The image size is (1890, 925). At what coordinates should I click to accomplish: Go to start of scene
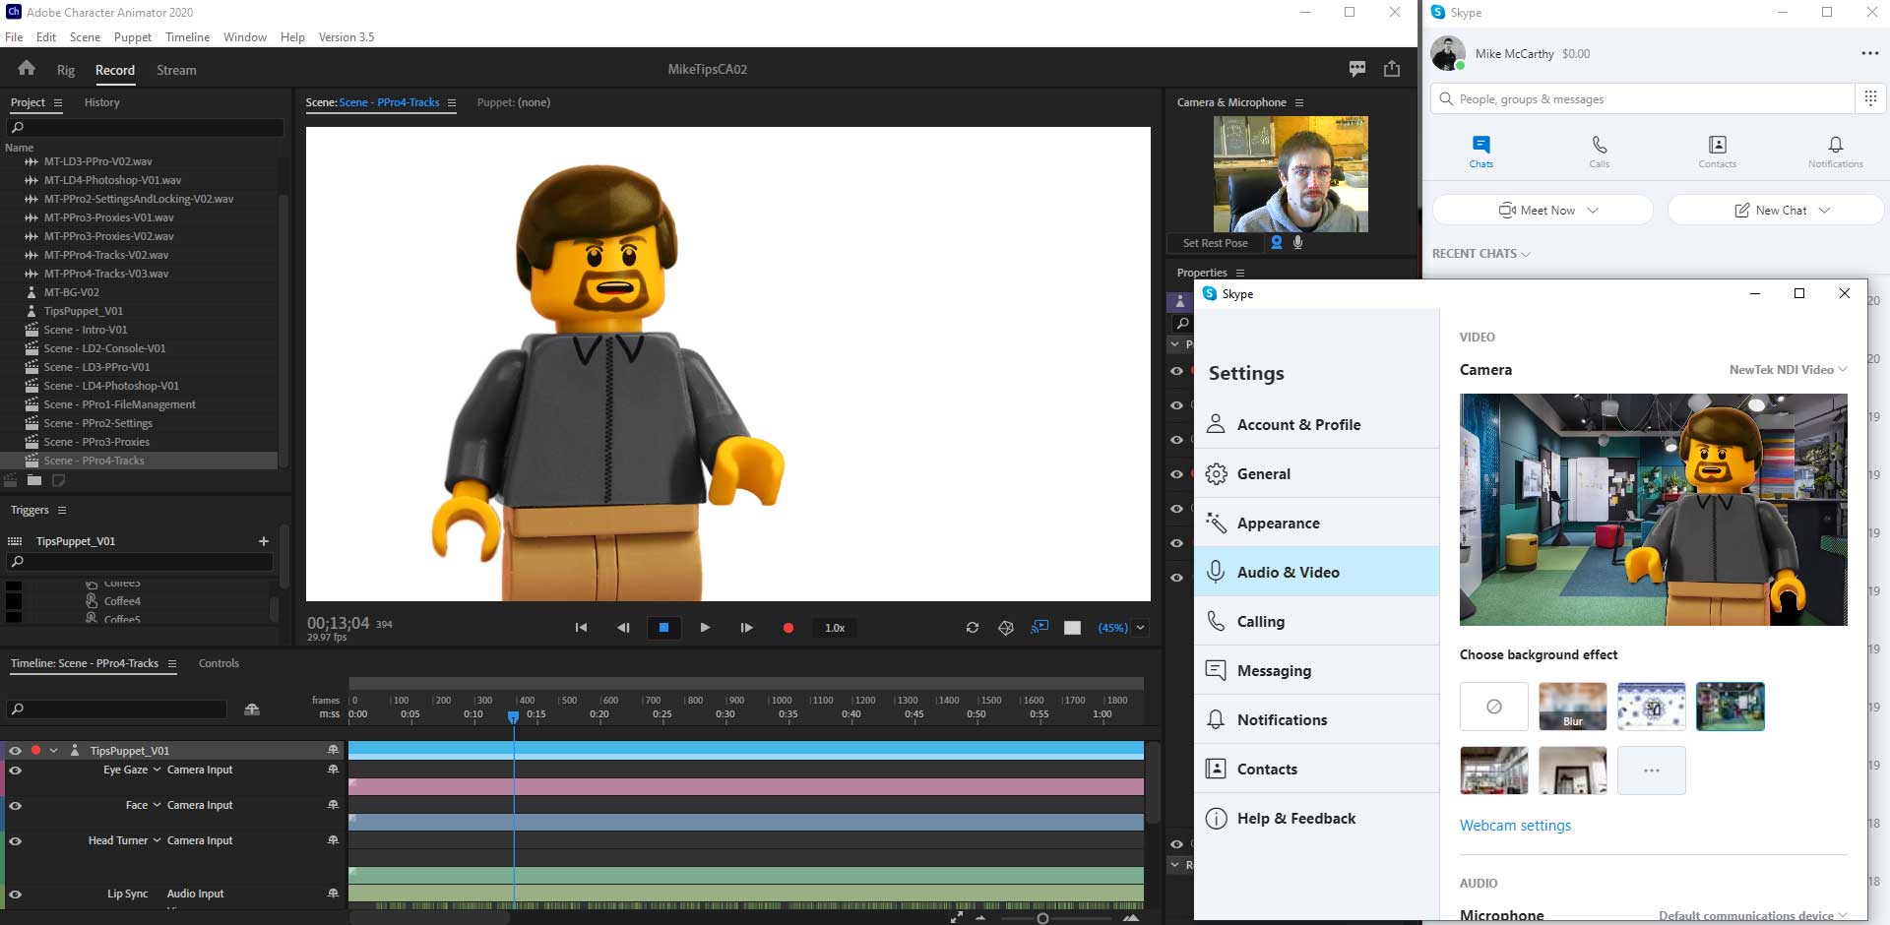[581, 628]
